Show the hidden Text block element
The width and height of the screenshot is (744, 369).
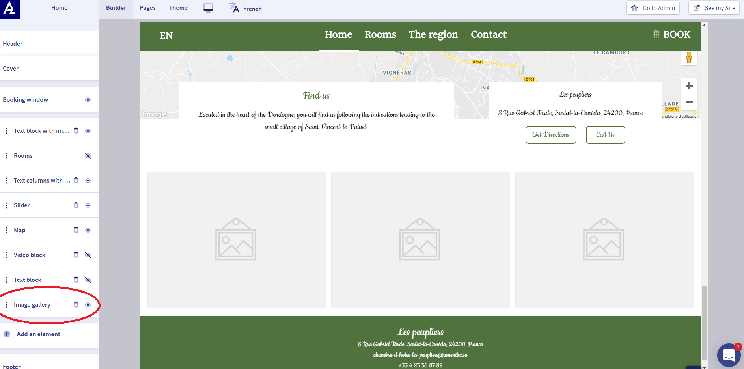click(88, 280)
